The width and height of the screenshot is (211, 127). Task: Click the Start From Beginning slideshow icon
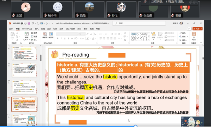[x=41, y=23]
